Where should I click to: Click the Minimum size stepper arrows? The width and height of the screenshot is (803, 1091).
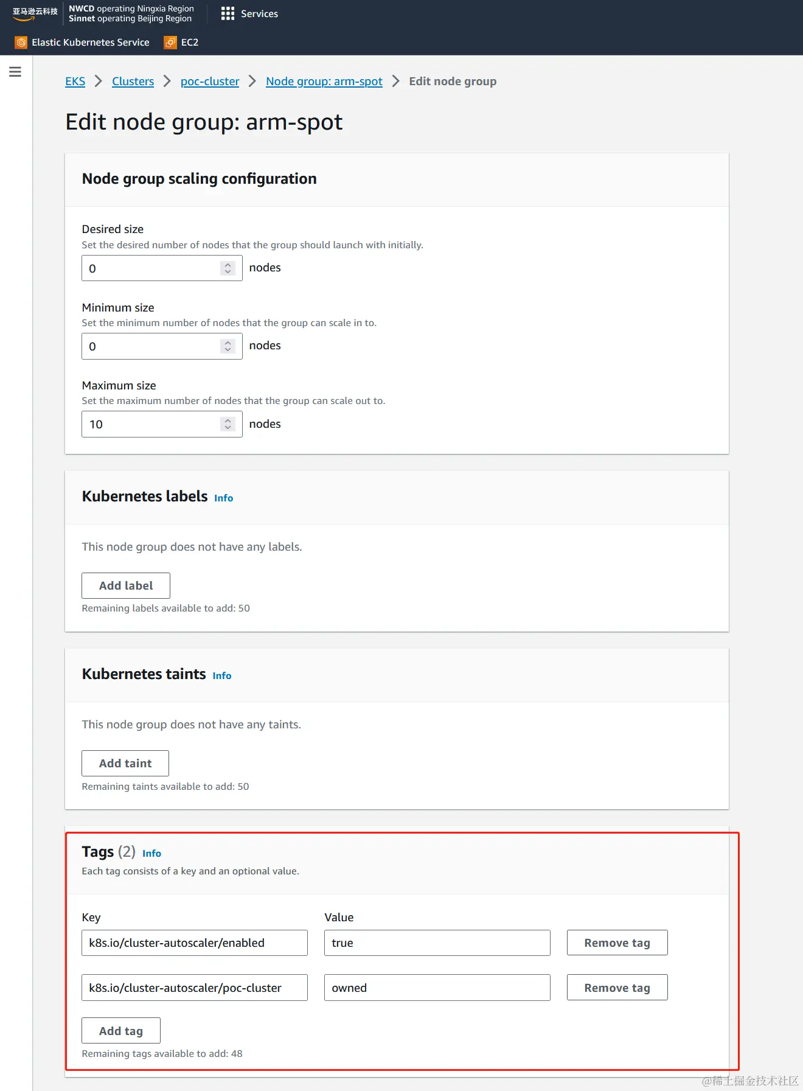(x=228, y=346)
